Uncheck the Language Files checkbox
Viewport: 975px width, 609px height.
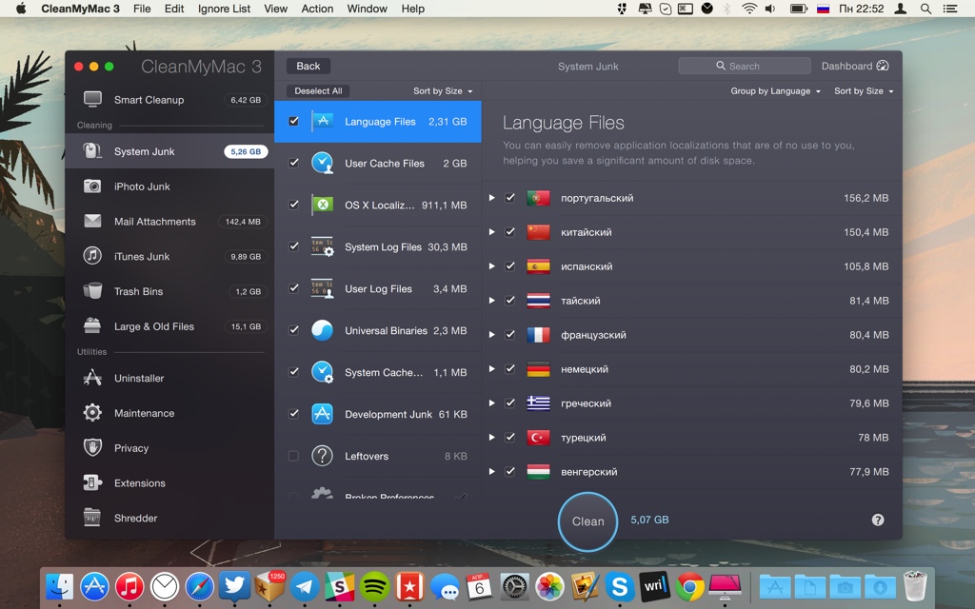[x=293, y=121]
